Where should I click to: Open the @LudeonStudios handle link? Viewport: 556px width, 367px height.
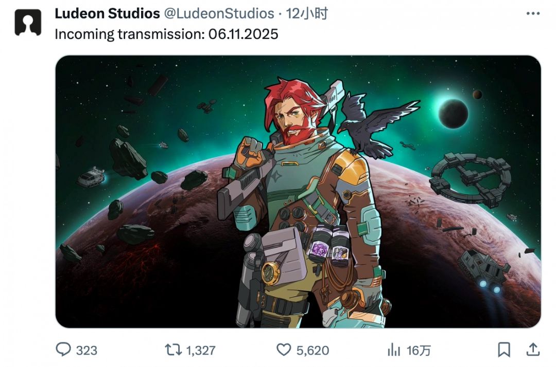[x=218, y=14]
